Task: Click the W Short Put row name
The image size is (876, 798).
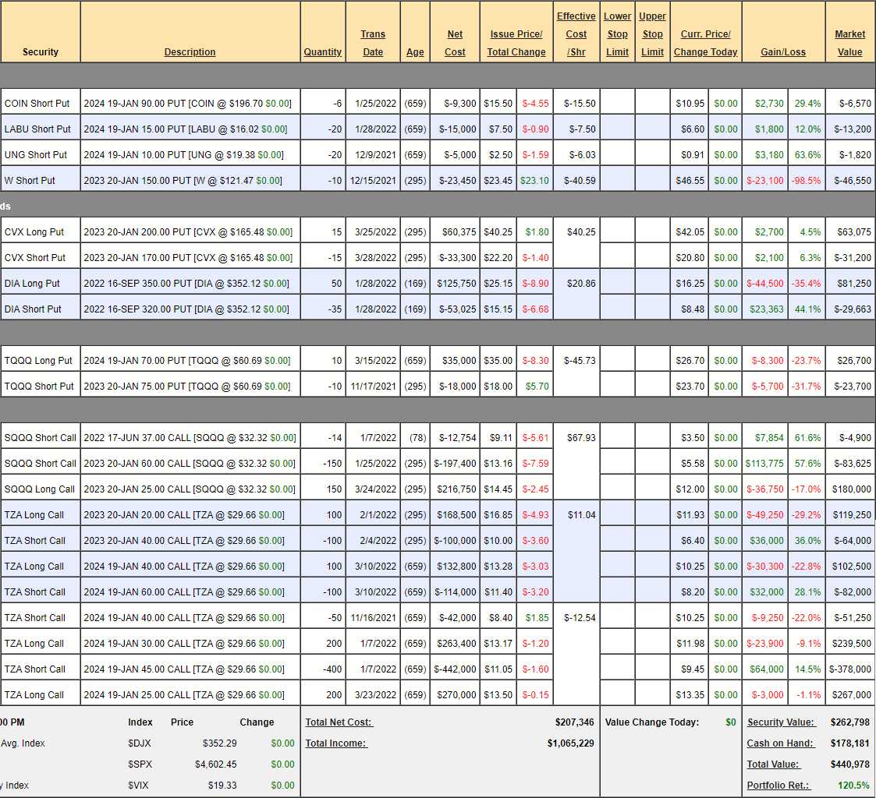Action: click(x=30, y=180)
